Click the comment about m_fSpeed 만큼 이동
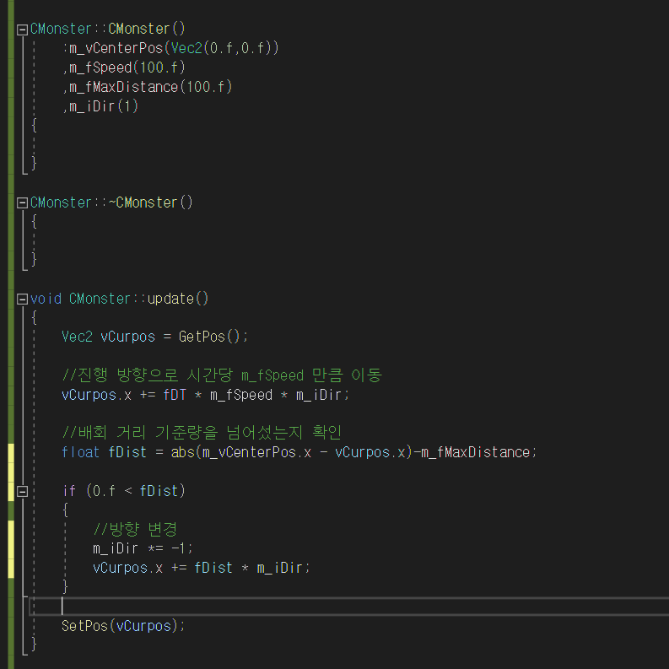 [x=222, y=375]
